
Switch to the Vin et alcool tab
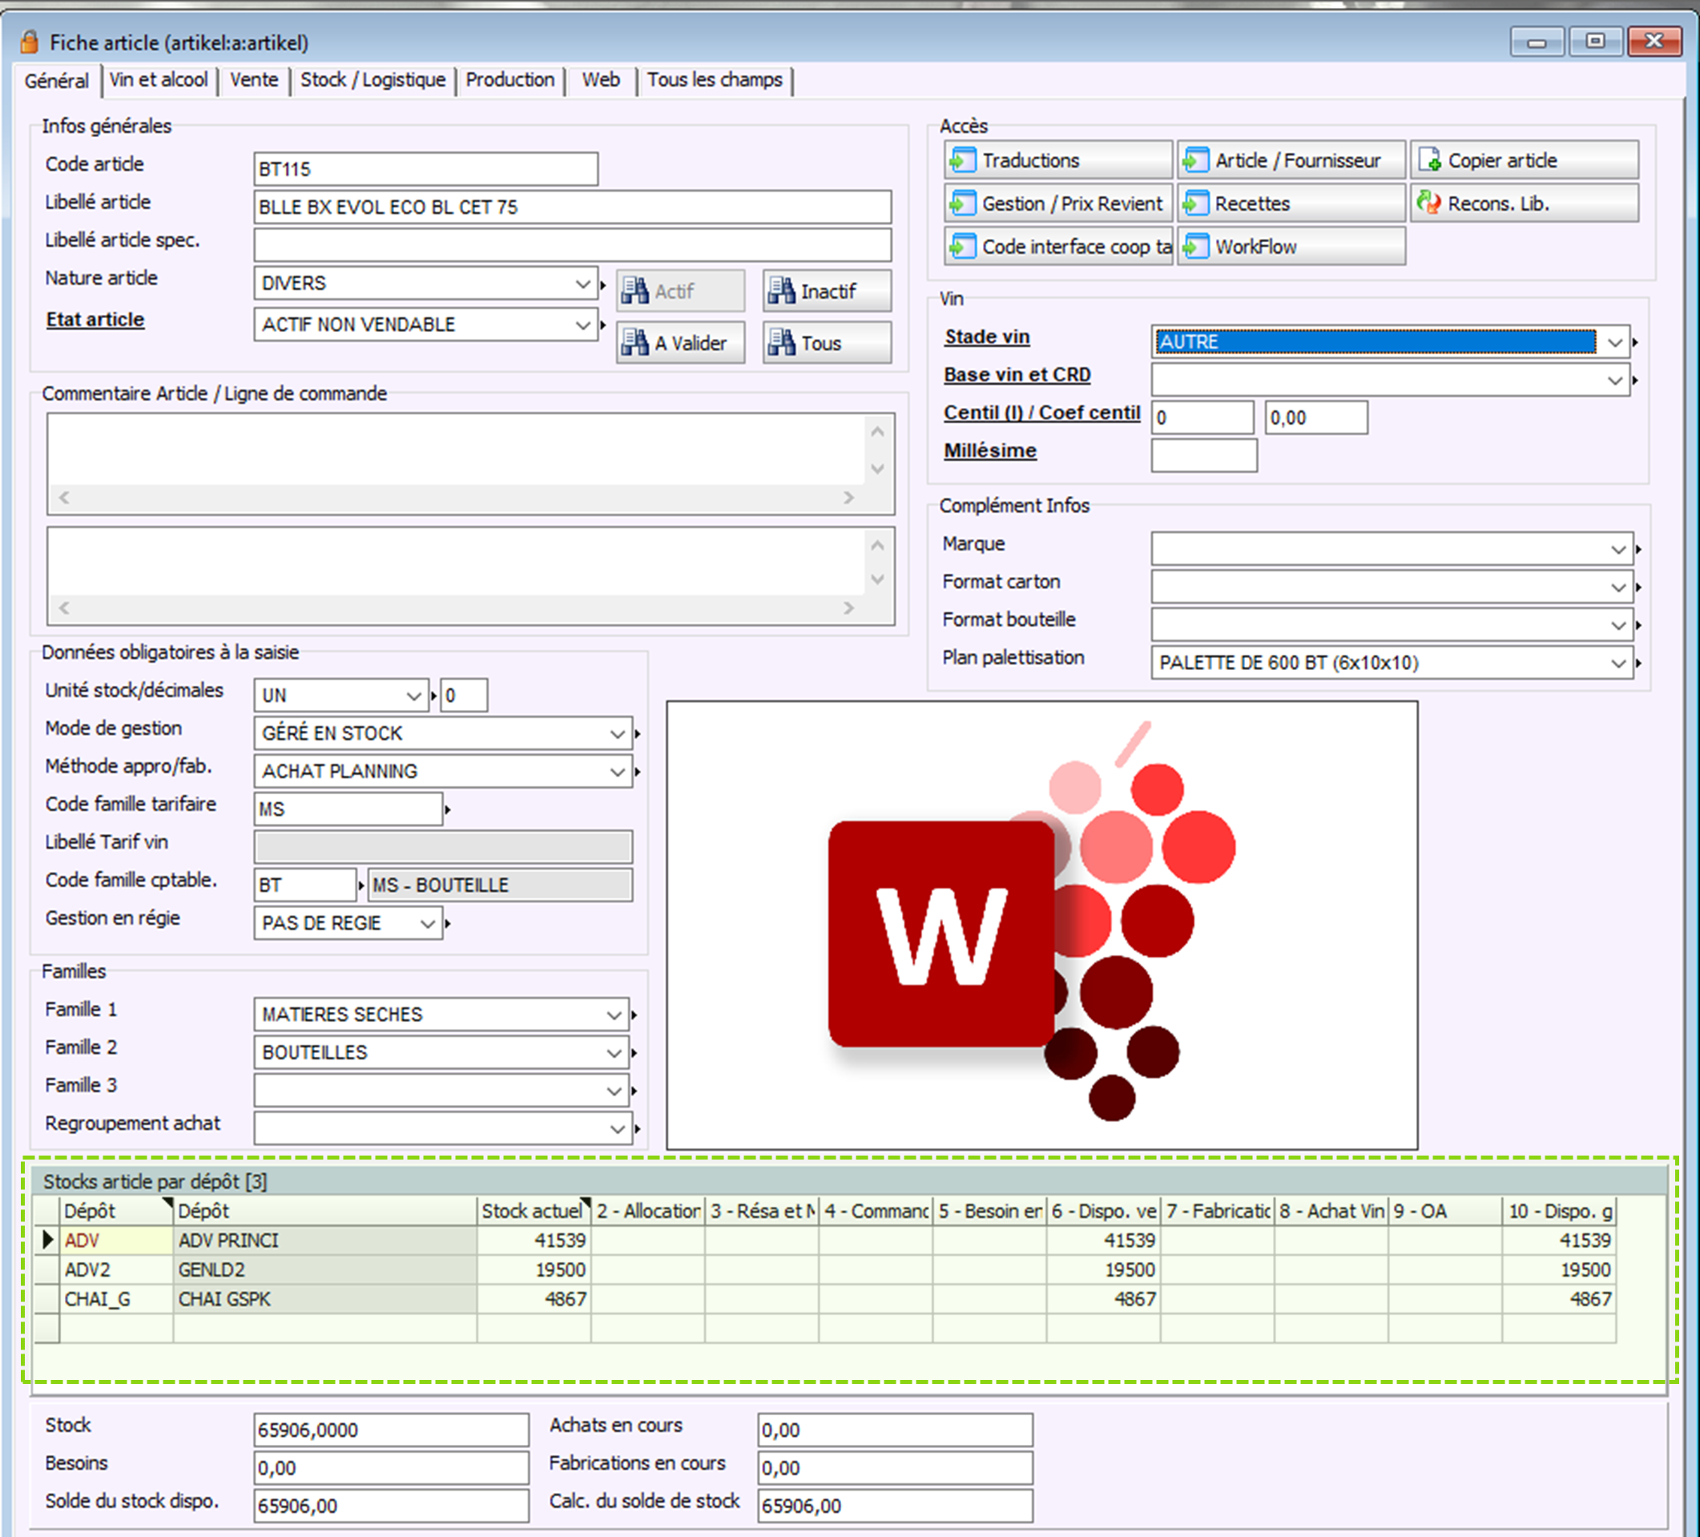coord(159,80)
